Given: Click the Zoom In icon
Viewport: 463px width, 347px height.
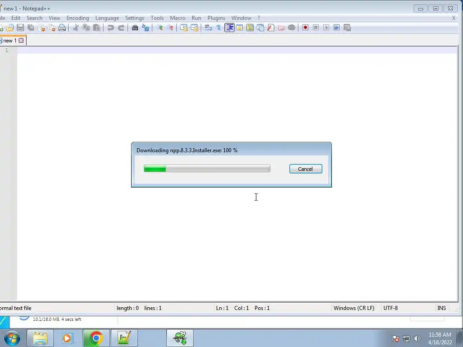Looking at the screenshot, I should click(x=160, y=28).
